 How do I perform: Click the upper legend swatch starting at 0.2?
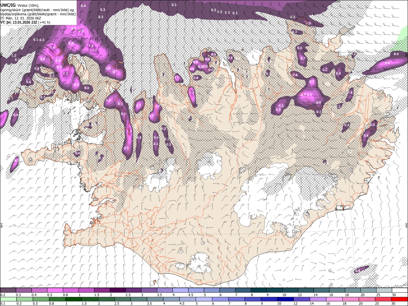[8, 290]
